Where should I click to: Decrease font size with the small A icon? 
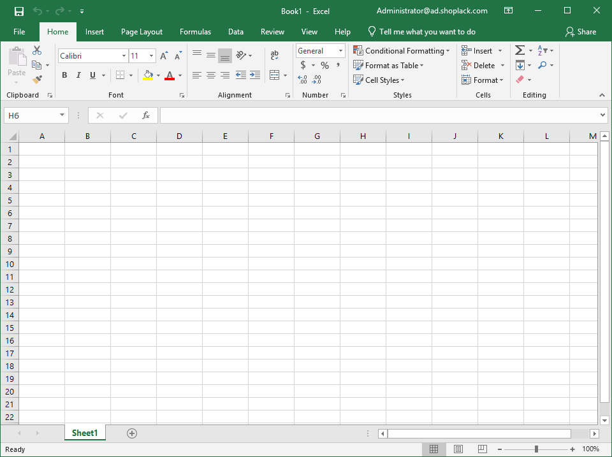[178, 56]
